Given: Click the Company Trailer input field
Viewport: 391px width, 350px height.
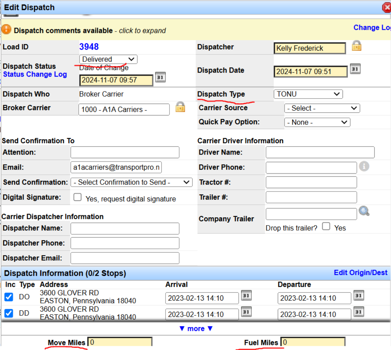Looking at the screenshot, I should [311, 214].
